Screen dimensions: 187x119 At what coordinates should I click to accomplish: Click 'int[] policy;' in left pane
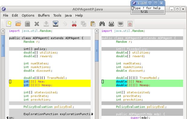point(35,49)
